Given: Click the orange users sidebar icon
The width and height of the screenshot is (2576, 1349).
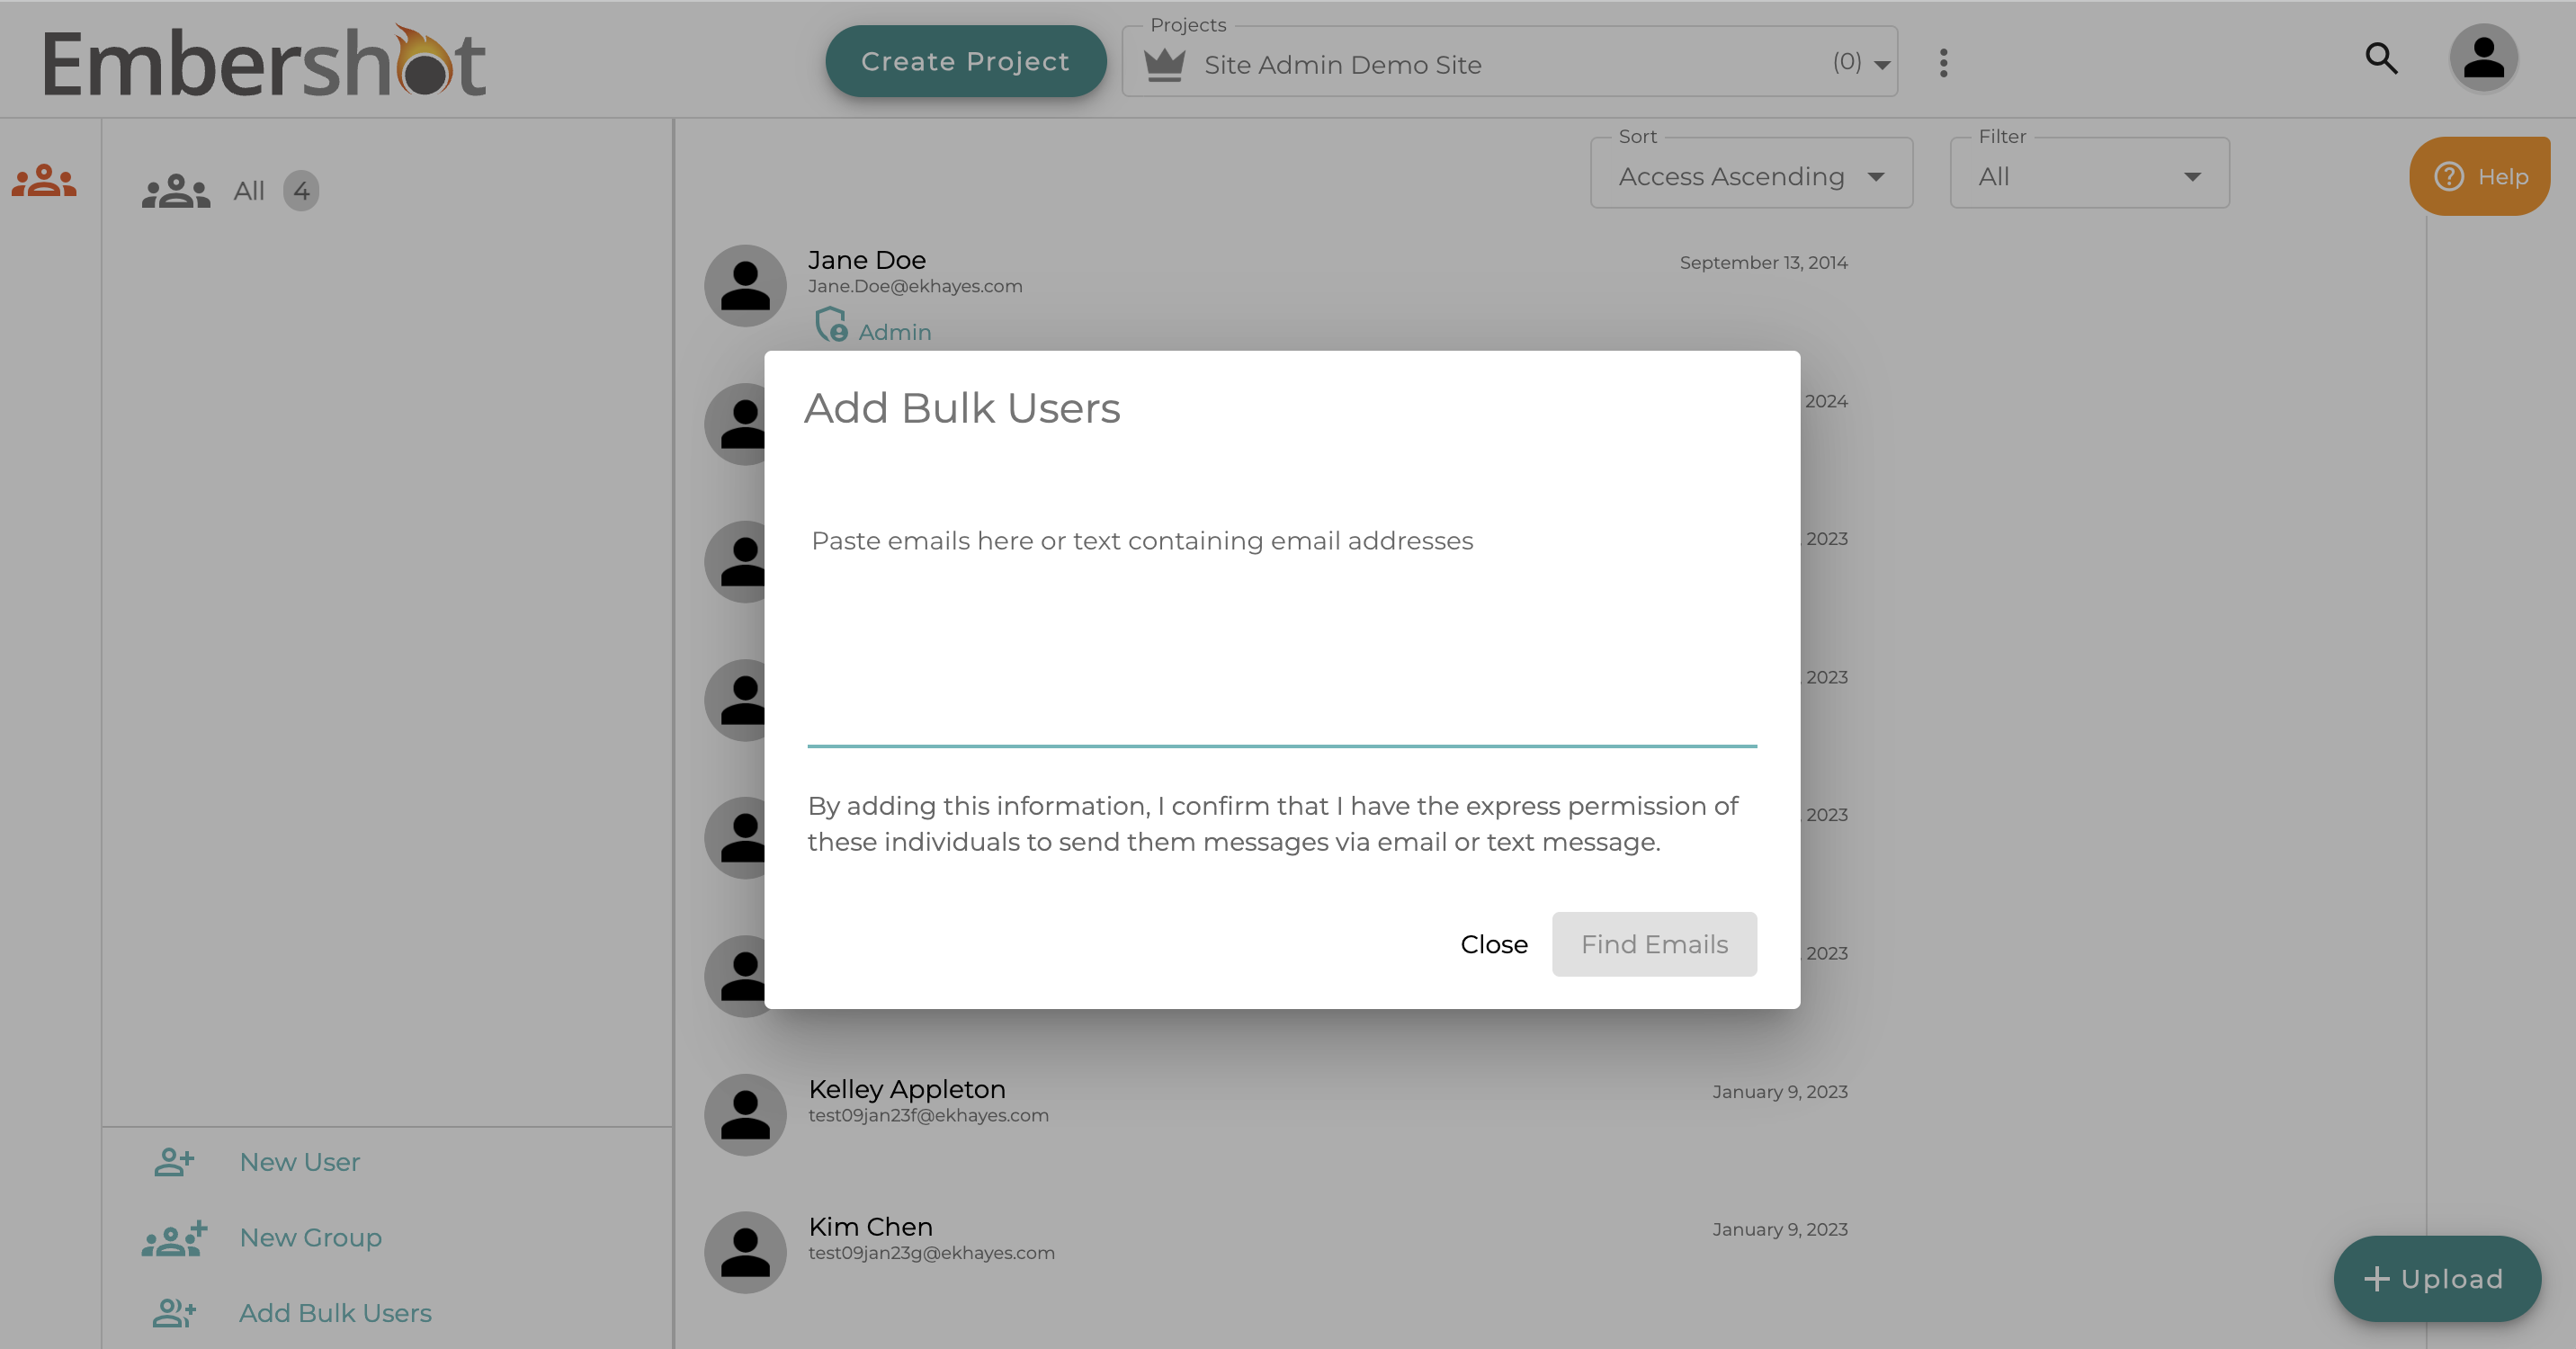Looking at the screenshot, I should (x=44, y=182).
